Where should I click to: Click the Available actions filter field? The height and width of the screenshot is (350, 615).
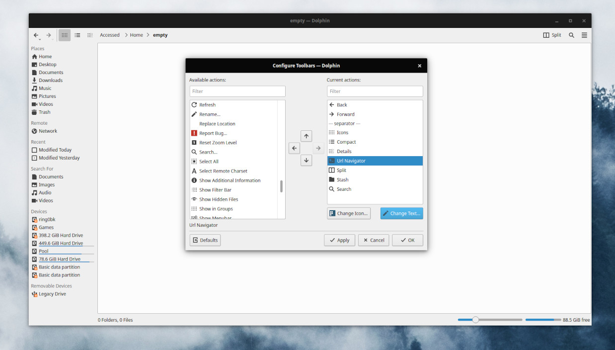[237, 91]
